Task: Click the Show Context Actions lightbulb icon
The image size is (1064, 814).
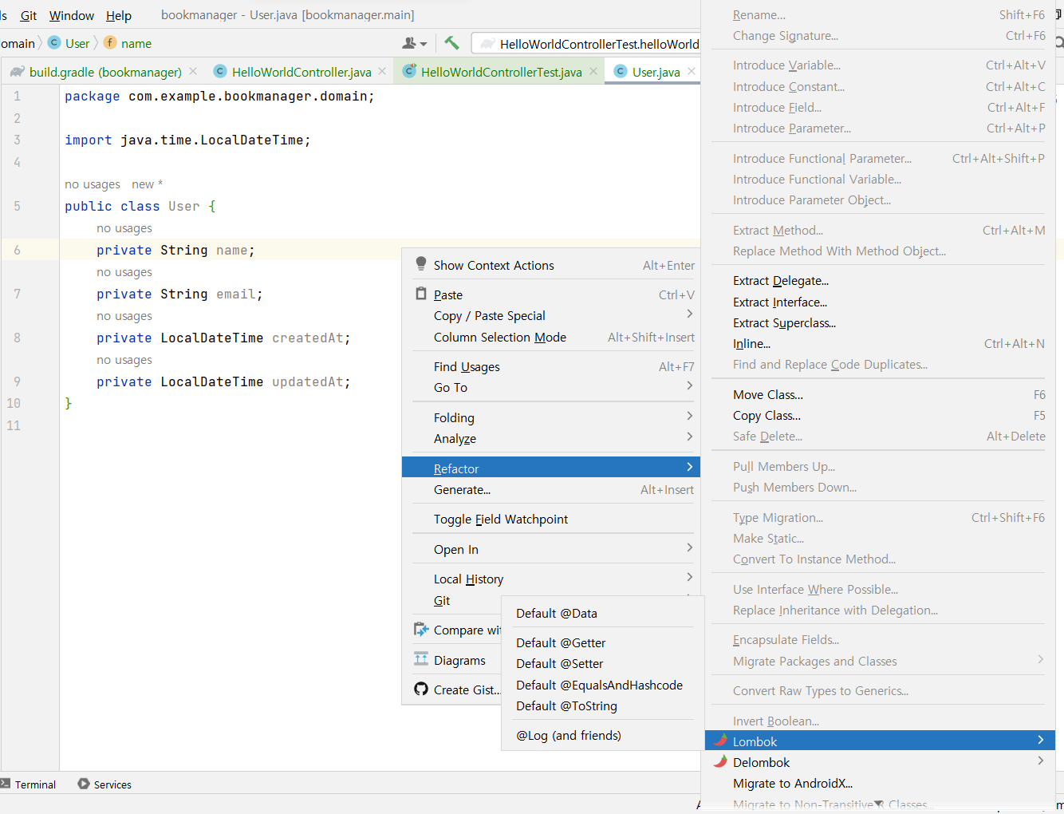Action: 421,264
